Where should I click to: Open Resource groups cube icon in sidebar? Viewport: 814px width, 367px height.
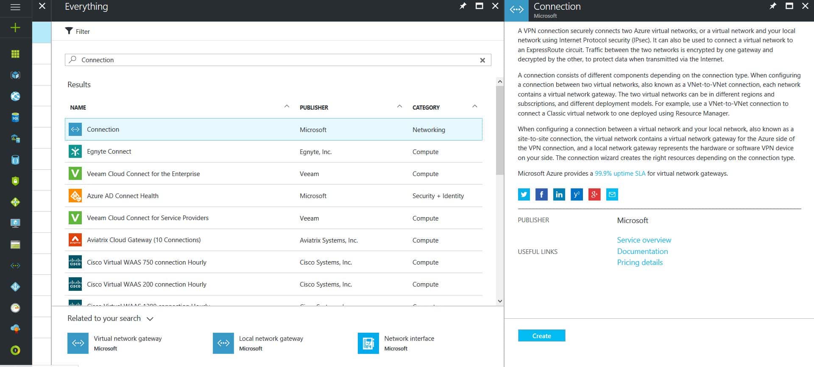click(15, 75)
